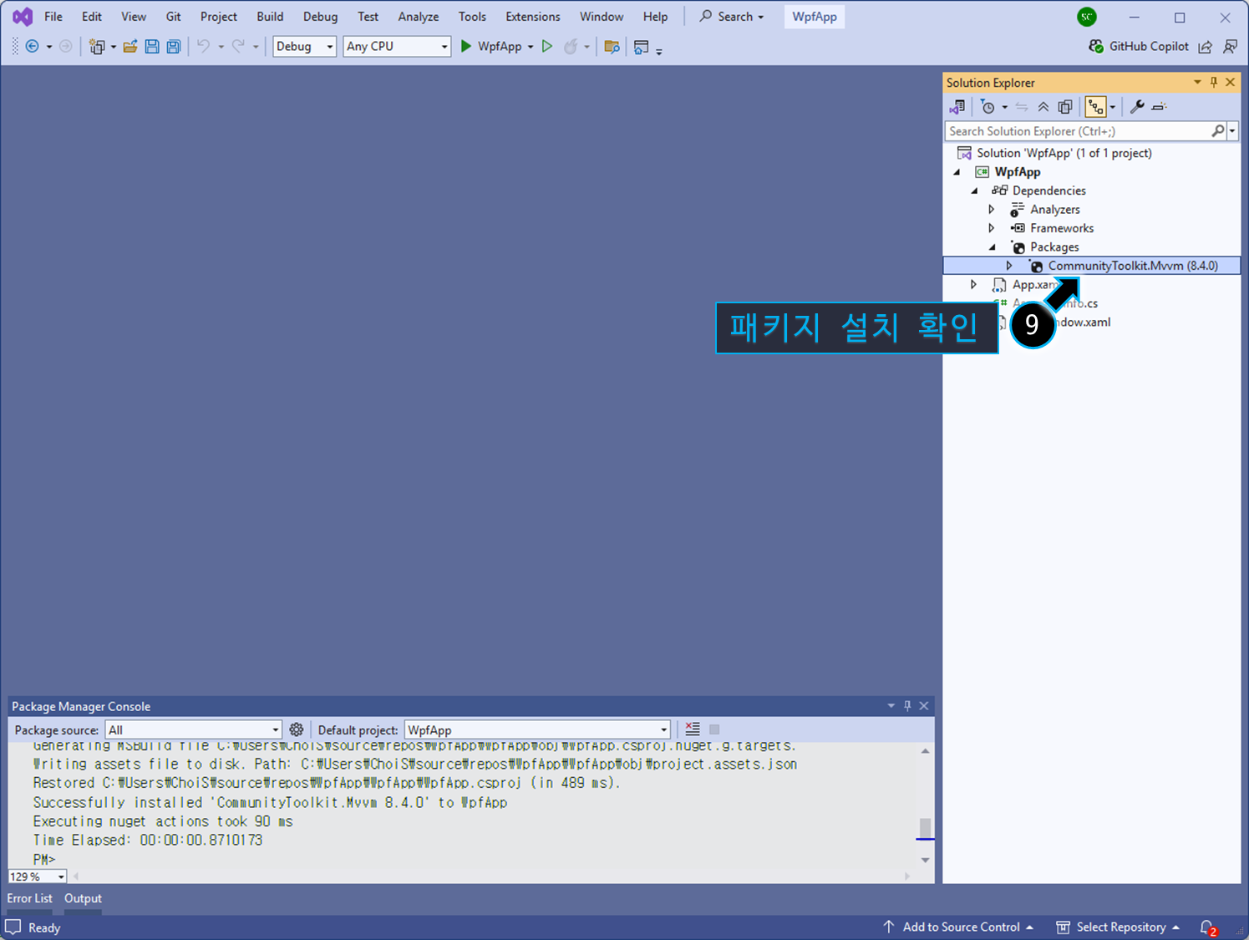Screen dimensions: 1249x940
Task: Click the user account avatar badge
Action: click(1087, 17)
